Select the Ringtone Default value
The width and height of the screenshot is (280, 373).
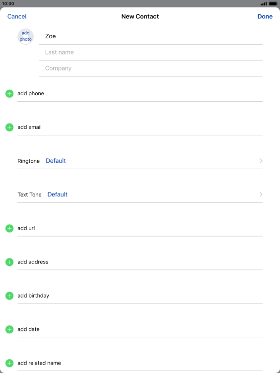tap(56, 161)
